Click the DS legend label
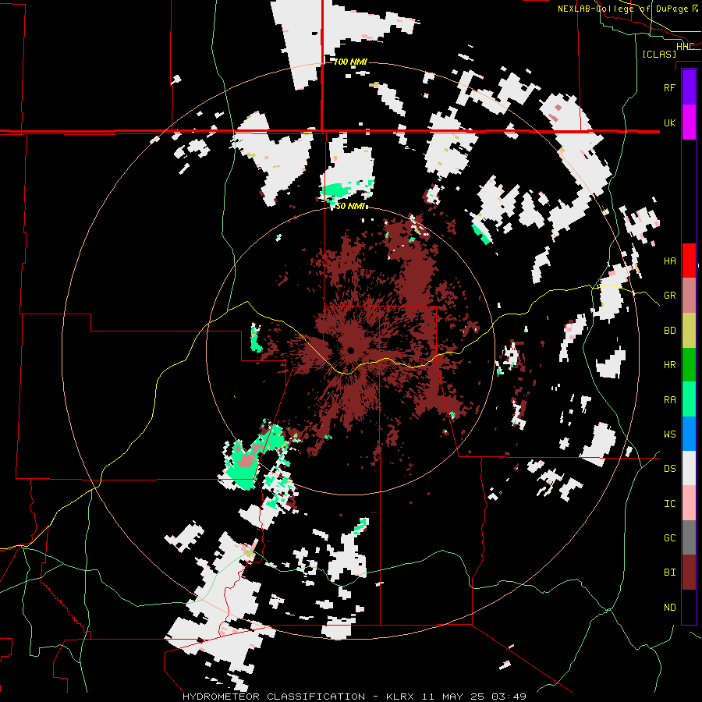The width and height of the screenshot is (702, 702). pyautogui.click(x=669, y=469)
